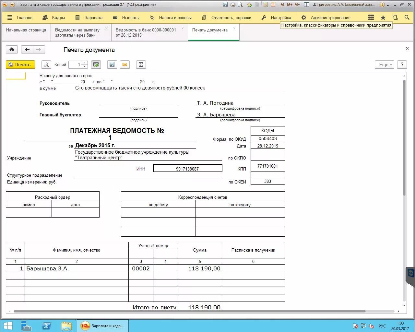Open the Кадры section

(x=54, y=18)
